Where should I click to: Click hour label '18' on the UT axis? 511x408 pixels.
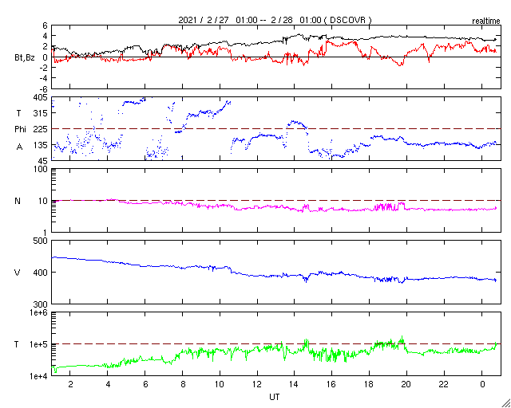click(x=369, y=385)
